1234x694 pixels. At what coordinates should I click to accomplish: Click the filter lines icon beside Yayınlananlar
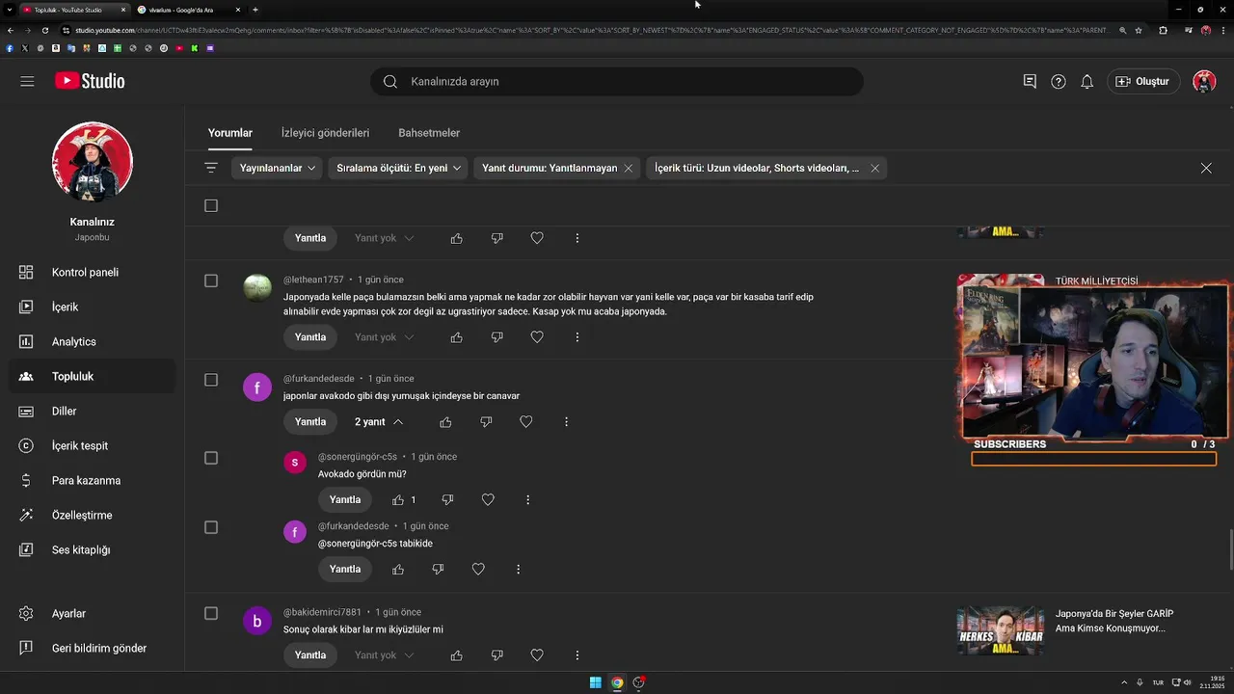[211, 168]
